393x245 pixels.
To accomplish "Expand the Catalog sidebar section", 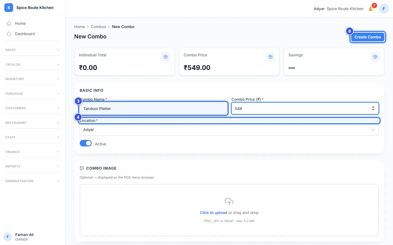I will pyautogui.click(x=33, y=65).
